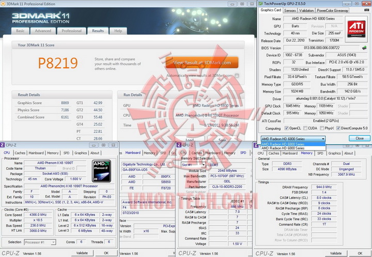The image size is (372, 257).
Task: Click Validate in the CPU-Z memory timings window
Action: coord(336,253)
